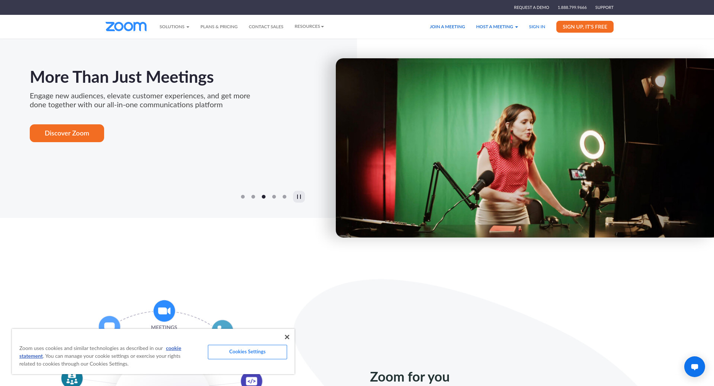Click Sign Up, It's Free button
714x386 pixels.
tap(585, 27)
